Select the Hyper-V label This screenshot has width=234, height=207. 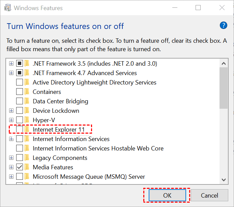(44, 120)
